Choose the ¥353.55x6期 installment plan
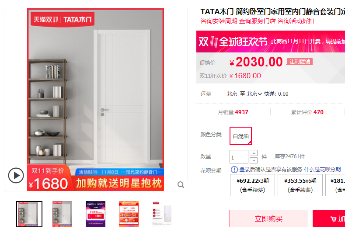Screen dimensions: 345x236 [300, 185]
